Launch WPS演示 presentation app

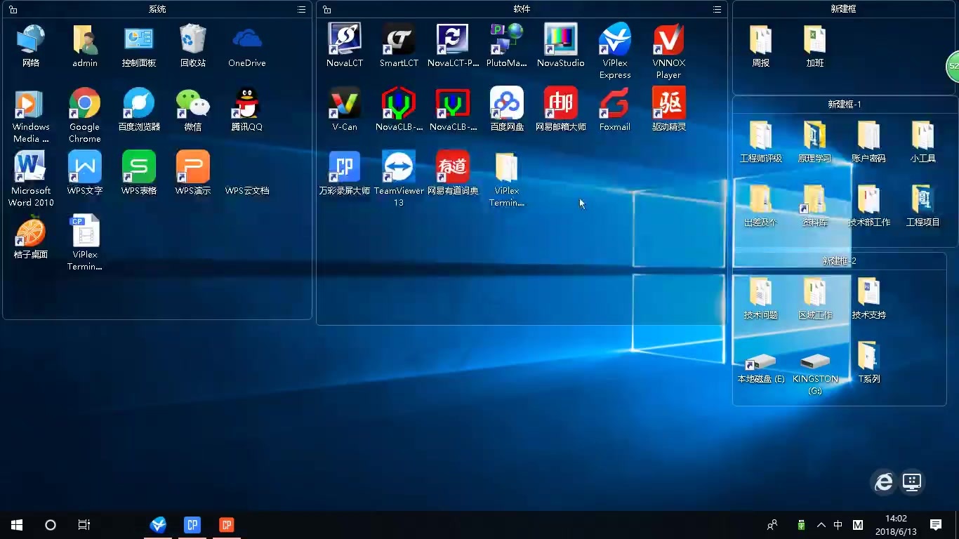(x=193, y=167)
